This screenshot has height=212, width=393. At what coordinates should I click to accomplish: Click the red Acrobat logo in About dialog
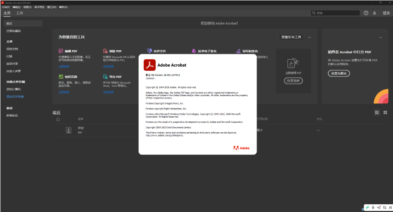[x=150, y=65]
